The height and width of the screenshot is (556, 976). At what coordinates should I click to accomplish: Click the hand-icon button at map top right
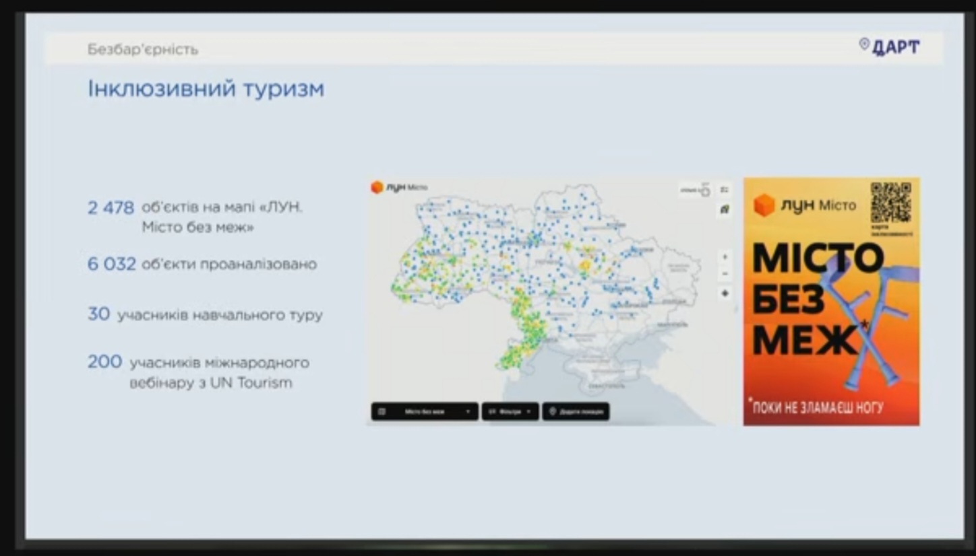click(x=704, y=190)
